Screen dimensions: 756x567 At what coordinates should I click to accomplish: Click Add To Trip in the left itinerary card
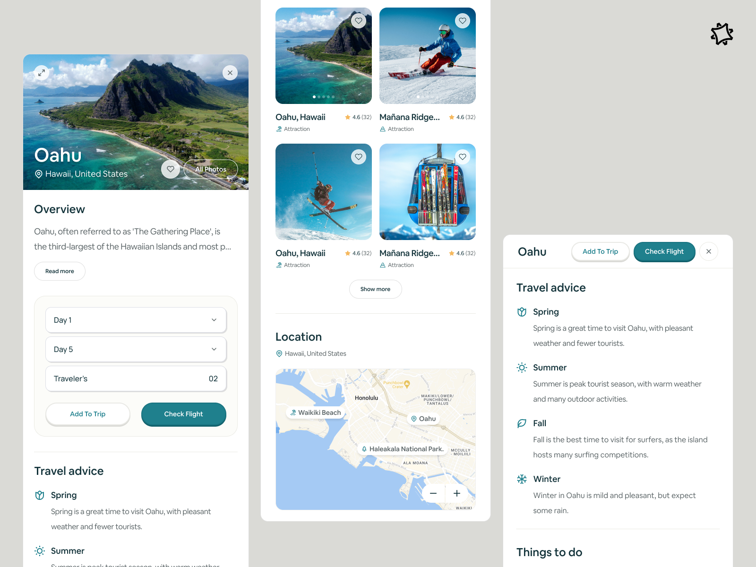point(87,414)
